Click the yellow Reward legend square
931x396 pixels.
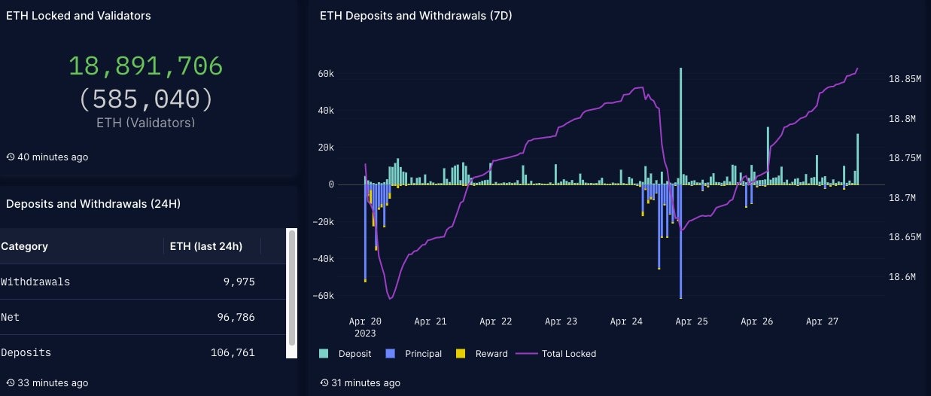[461, 354]
